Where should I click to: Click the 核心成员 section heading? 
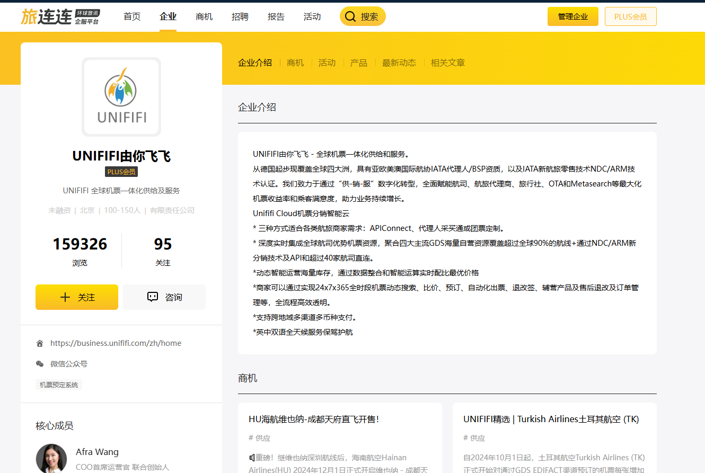pos(55,426)
